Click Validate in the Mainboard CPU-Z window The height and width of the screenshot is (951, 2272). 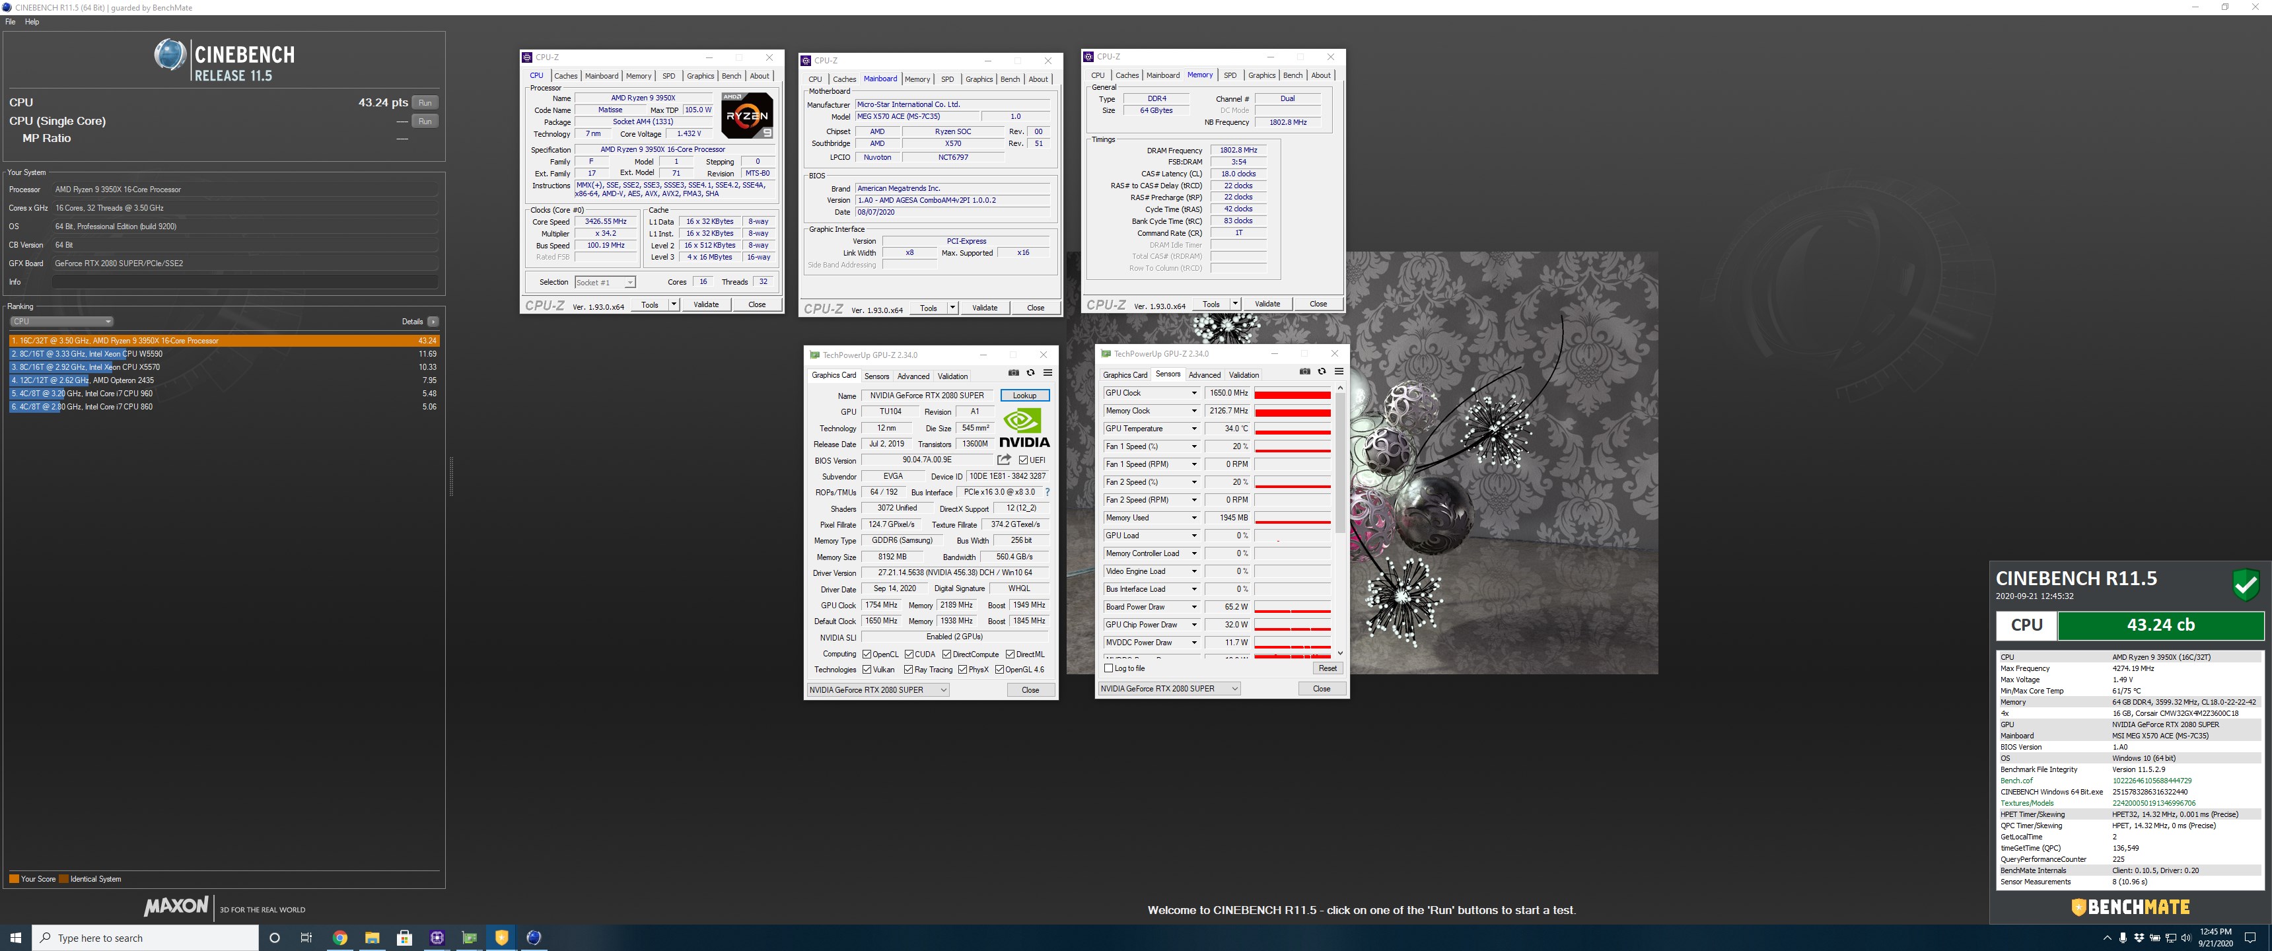(x=984, y=308)
